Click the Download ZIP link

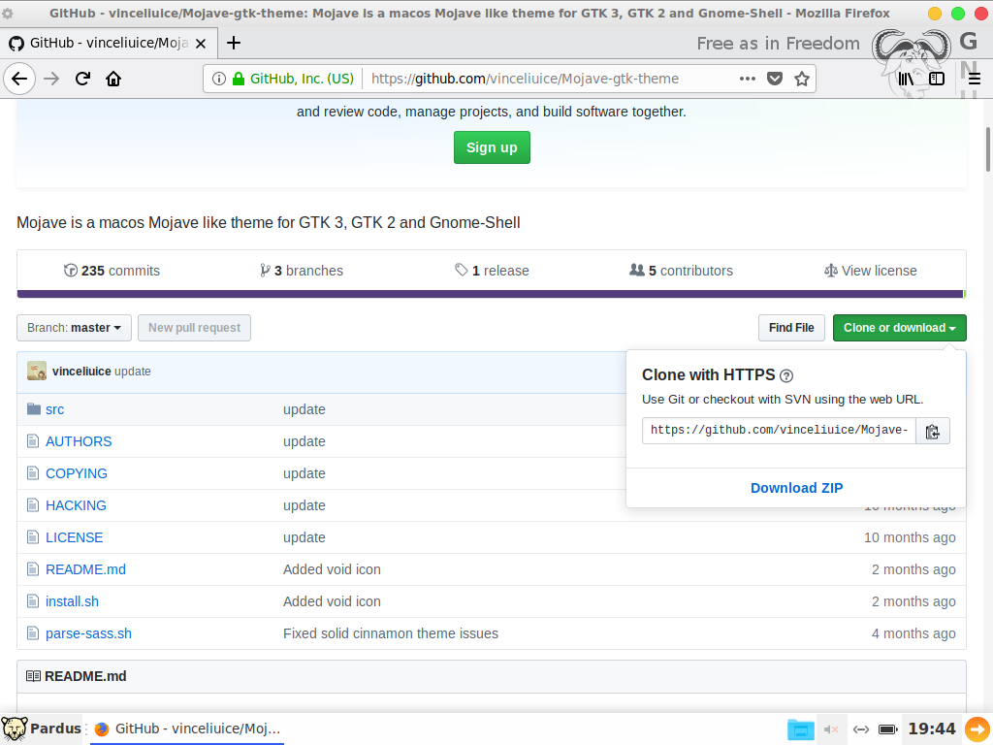(x=797, y=488)
